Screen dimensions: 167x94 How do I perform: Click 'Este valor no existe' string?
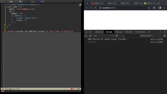(x=60, y=31)
